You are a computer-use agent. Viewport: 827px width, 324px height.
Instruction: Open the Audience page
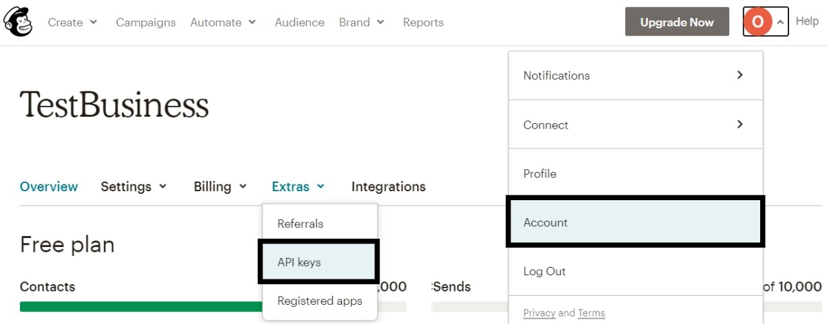coord(299,22)
